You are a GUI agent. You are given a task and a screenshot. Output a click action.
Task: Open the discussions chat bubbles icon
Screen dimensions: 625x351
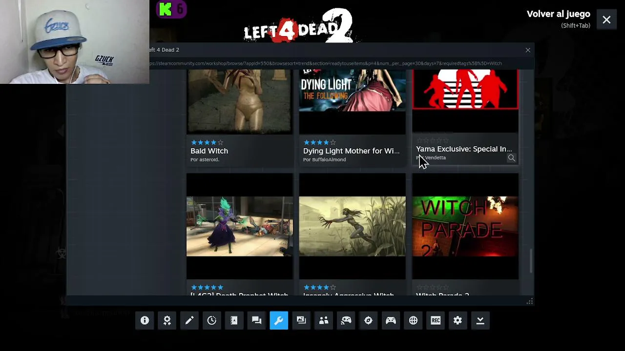coord(256,320)
